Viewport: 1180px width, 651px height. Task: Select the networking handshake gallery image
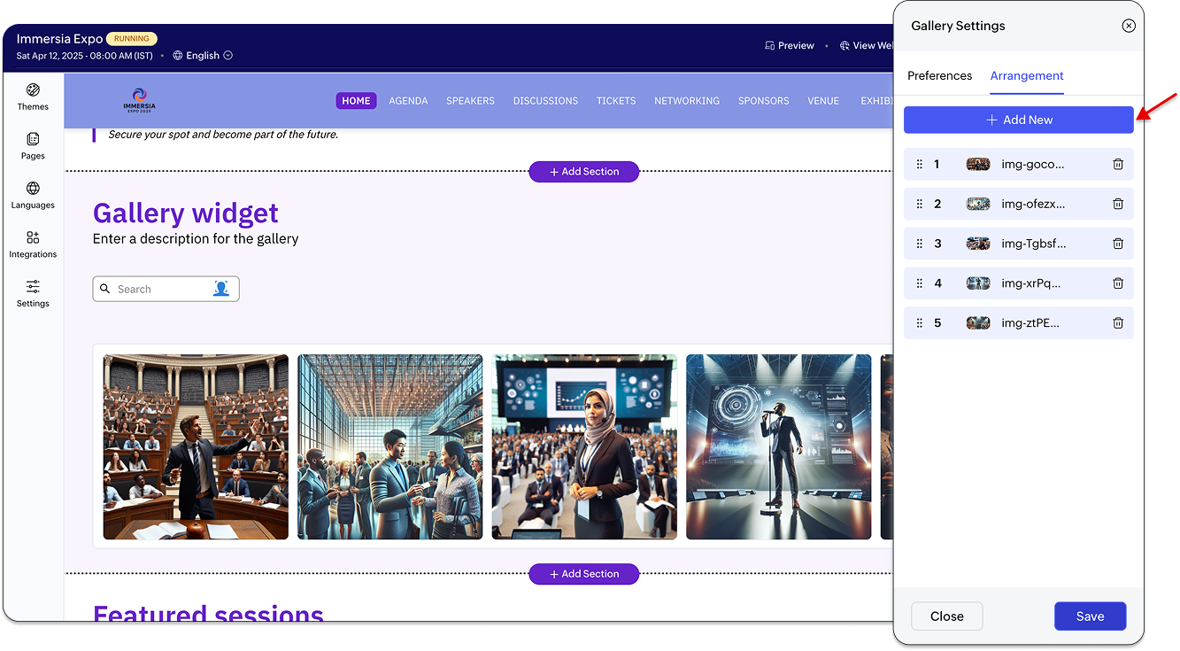[x=390, y=447]
